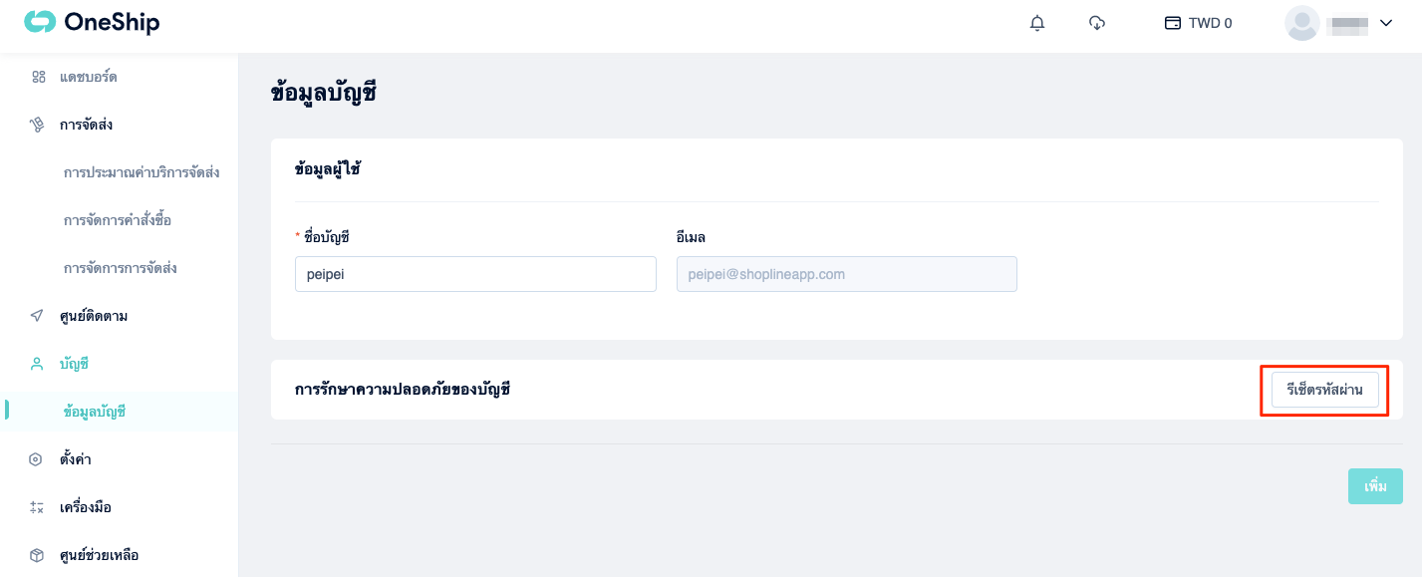Screen dimensions: 1422x577
Task: Click the ศูนย์ช่วยเหลือ help center box icon
Action: [37, 555]
